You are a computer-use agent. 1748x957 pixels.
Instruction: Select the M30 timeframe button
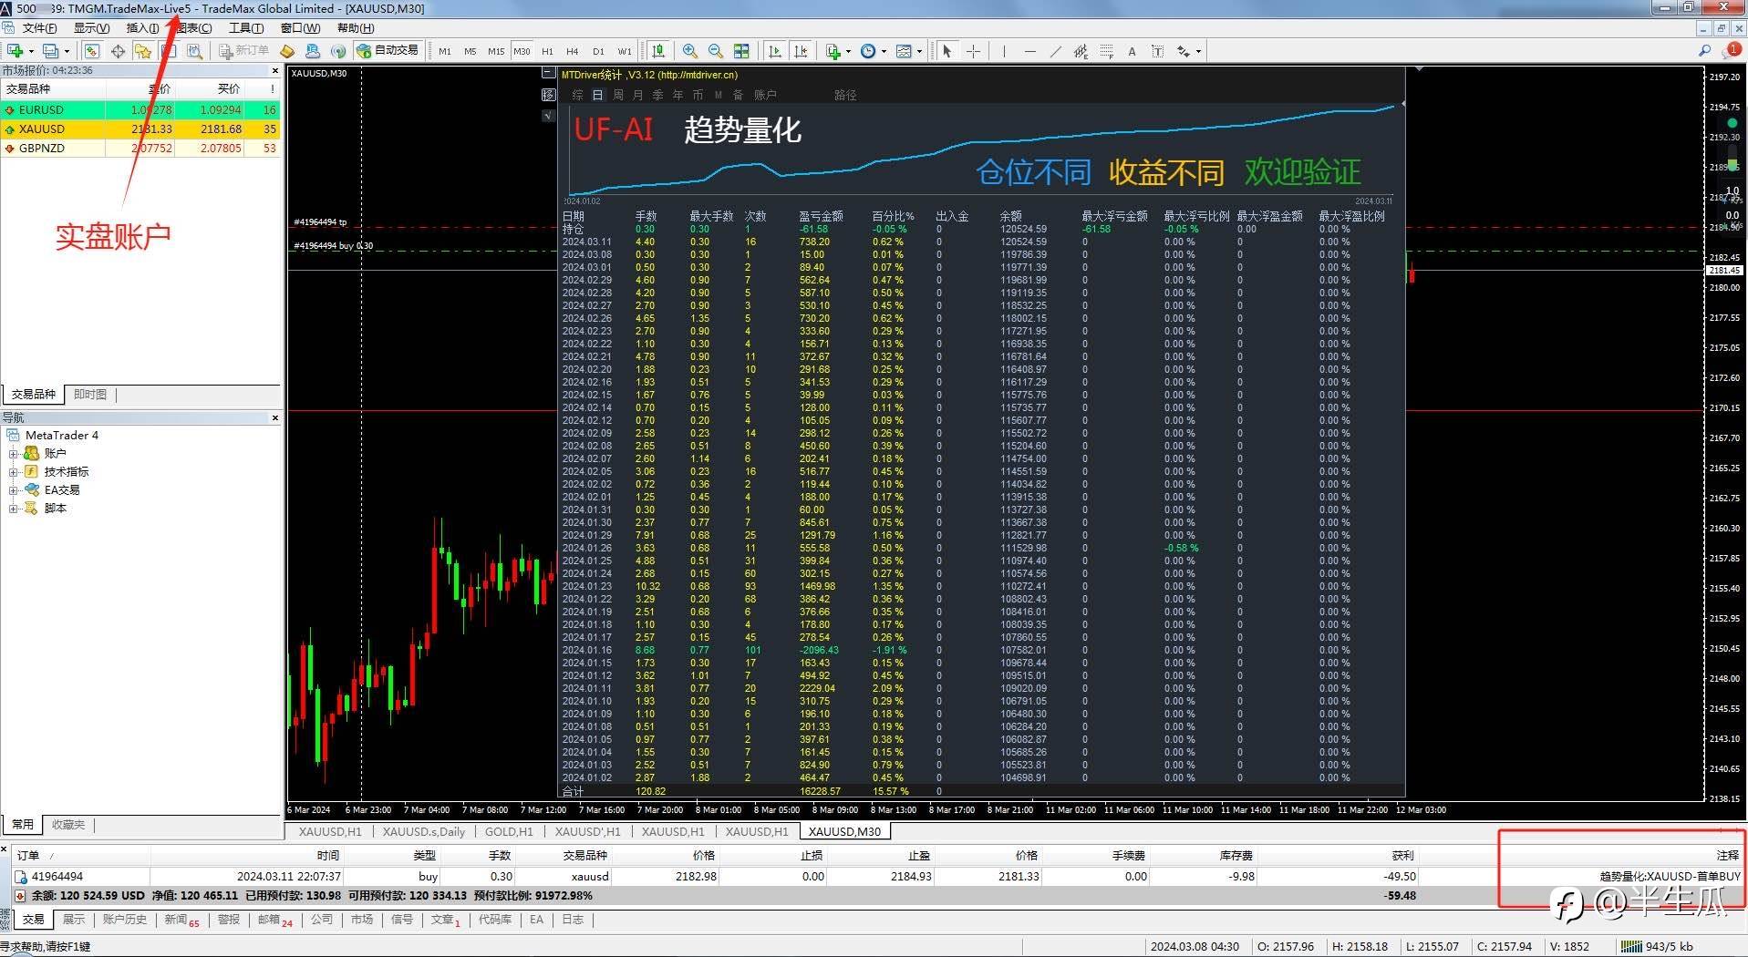click(x=522, y=51)
